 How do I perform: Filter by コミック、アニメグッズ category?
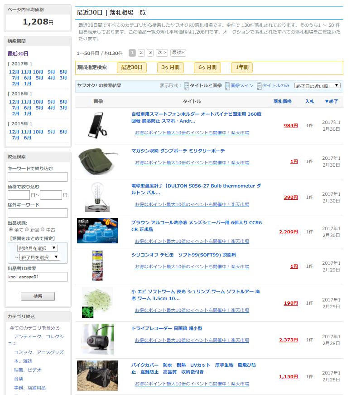(x=39, y=352)
